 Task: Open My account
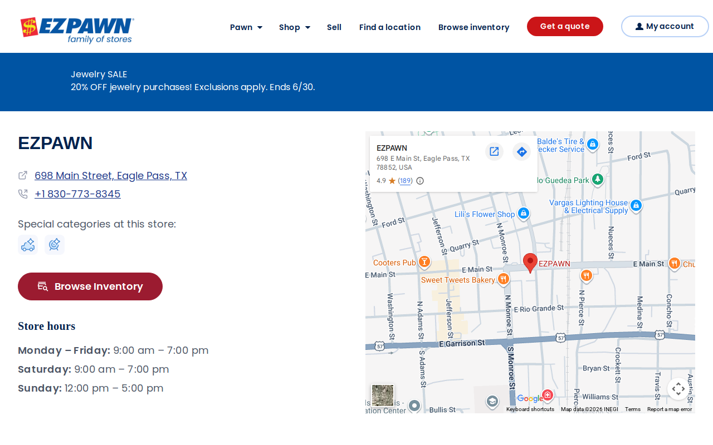[x=665, y=26]
